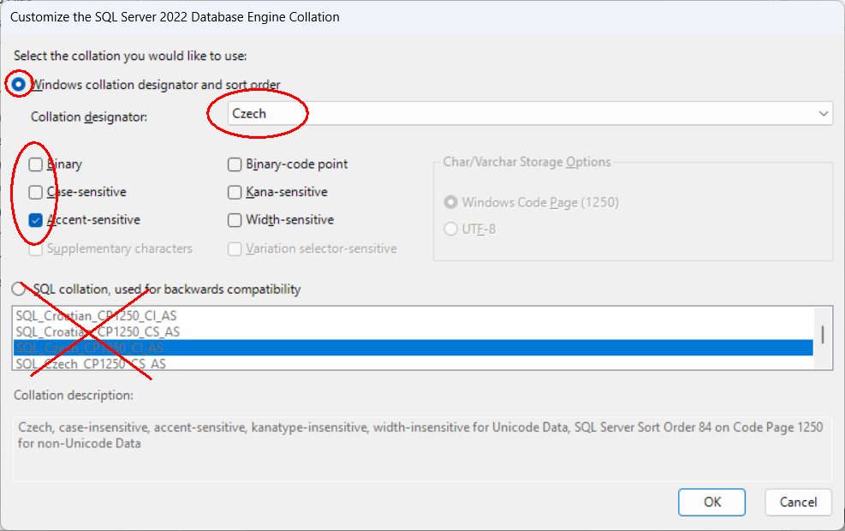Click the Supplementary characters checkbox

coord(36,248)
